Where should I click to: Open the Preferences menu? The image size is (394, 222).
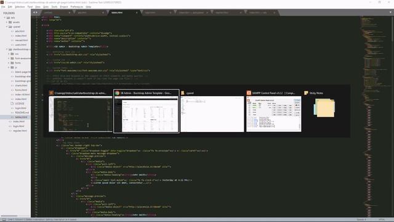(x=76, y=7)
